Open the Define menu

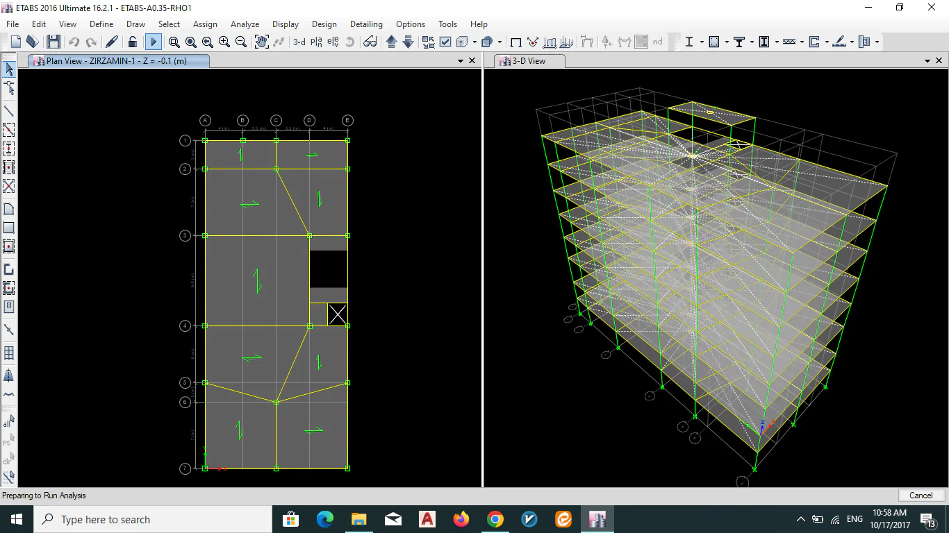pos(101,24)
